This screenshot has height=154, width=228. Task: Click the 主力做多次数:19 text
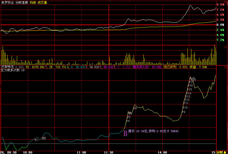point(13,70)
